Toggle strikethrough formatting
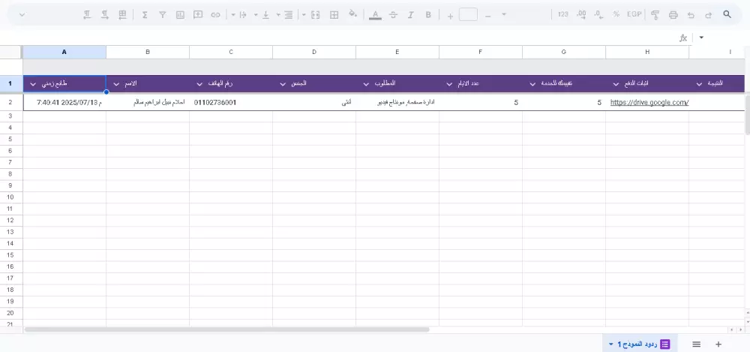This screenshot has height=352, width=750. [x=393, y=15]
